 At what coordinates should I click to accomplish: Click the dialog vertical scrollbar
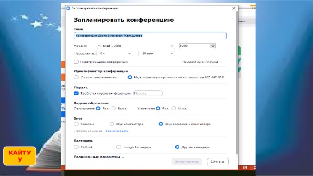point(237,83)
